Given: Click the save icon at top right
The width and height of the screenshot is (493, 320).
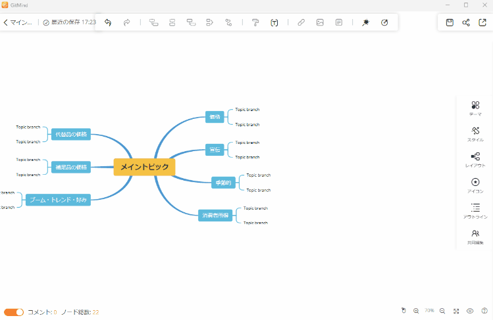Looking at the screenshot, I should pos(450,22).
